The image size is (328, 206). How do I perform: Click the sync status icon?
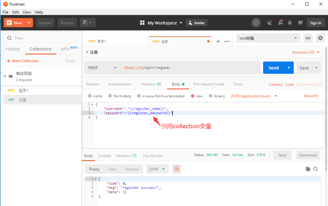tap(256, 23)
